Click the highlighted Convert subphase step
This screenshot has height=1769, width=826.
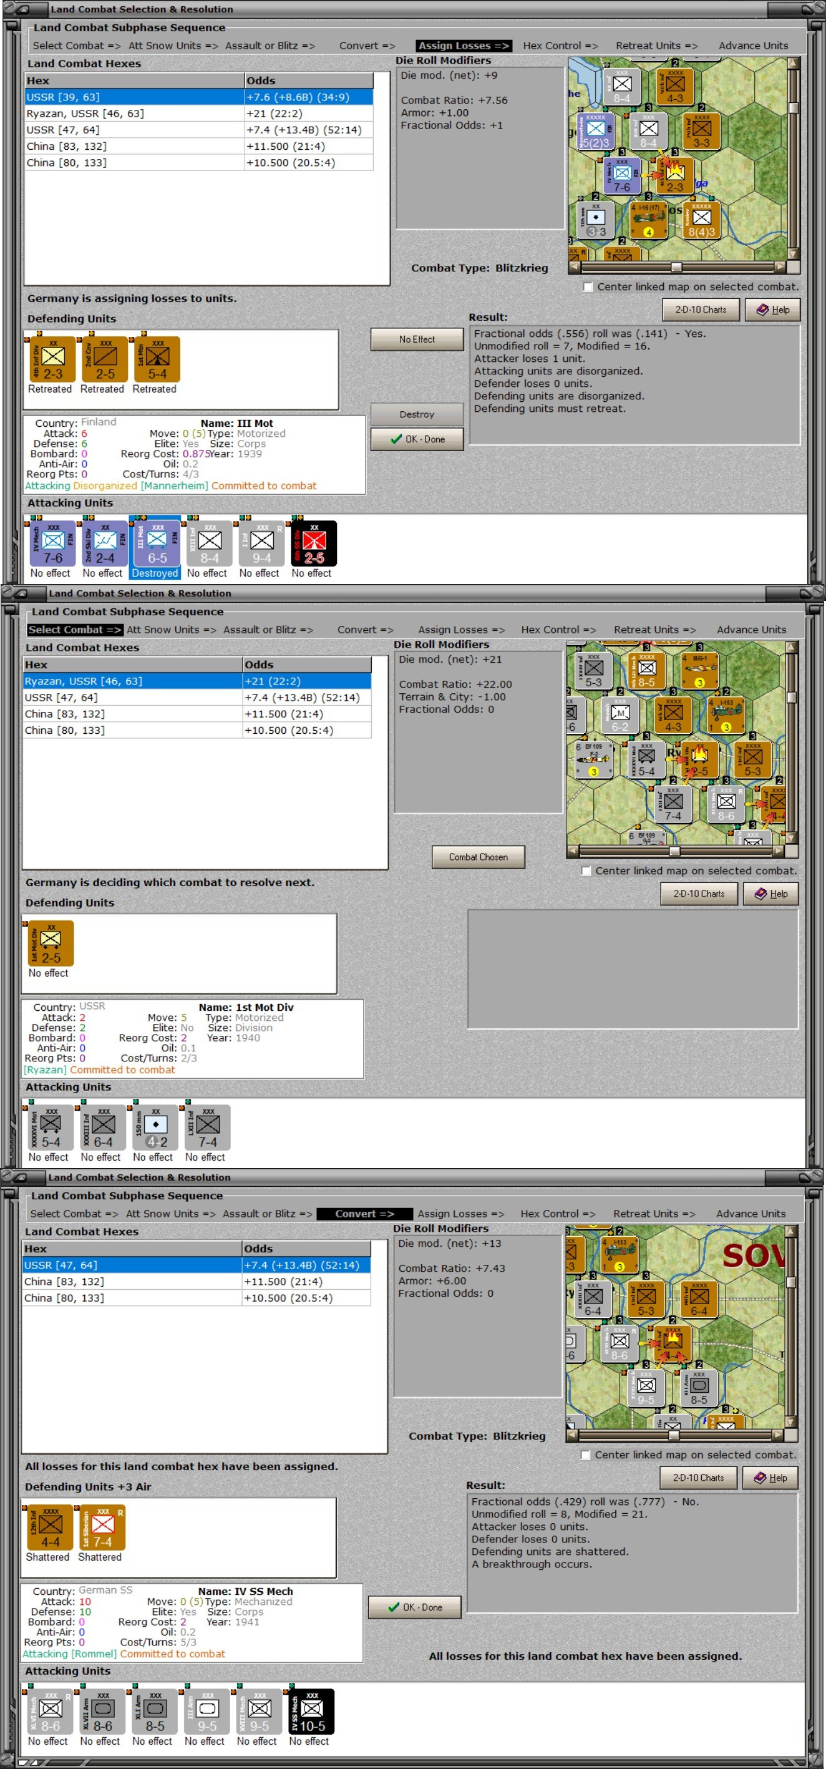pos(364,1214)
